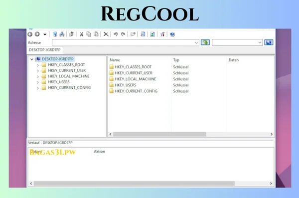The image size is (299, 198).
Task: Click the Aktion column header in Verlauf
Action: click(x=99, y=152)
